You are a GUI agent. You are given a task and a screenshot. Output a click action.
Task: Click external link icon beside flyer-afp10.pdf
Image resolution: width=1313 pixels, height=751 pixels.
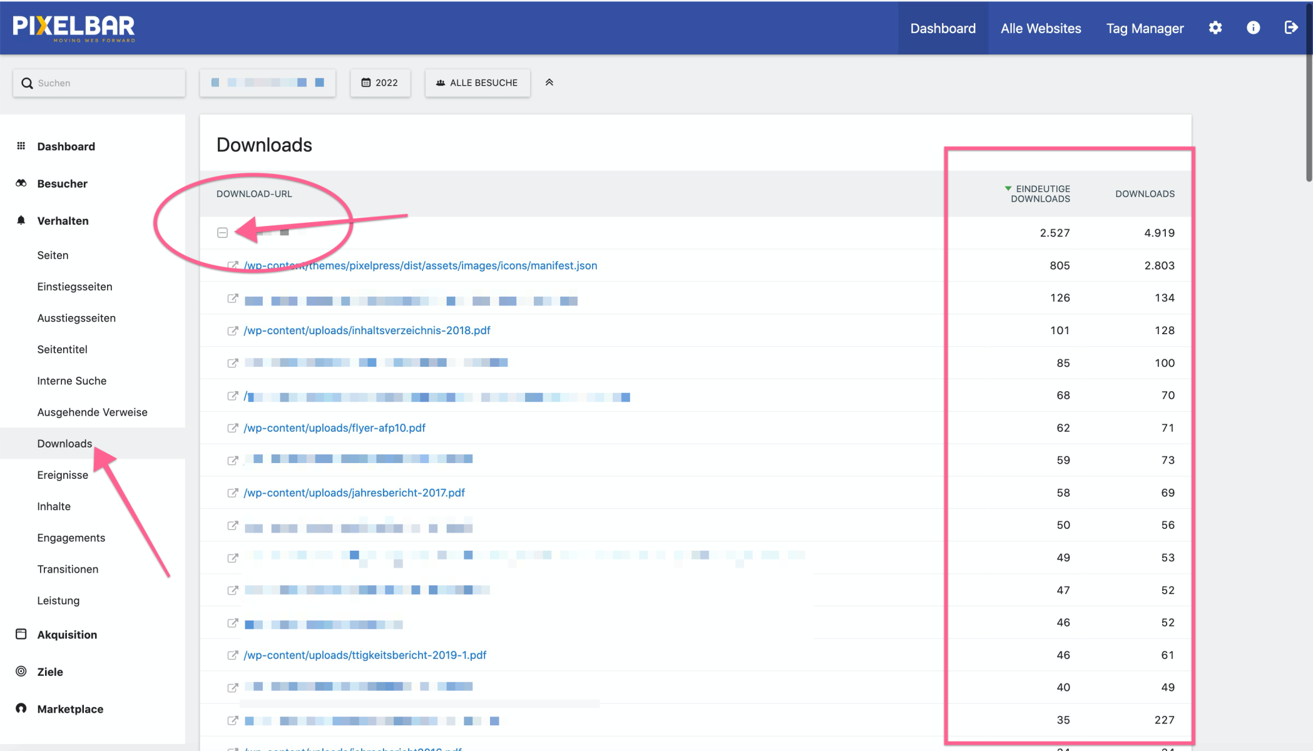pos(233,428)
